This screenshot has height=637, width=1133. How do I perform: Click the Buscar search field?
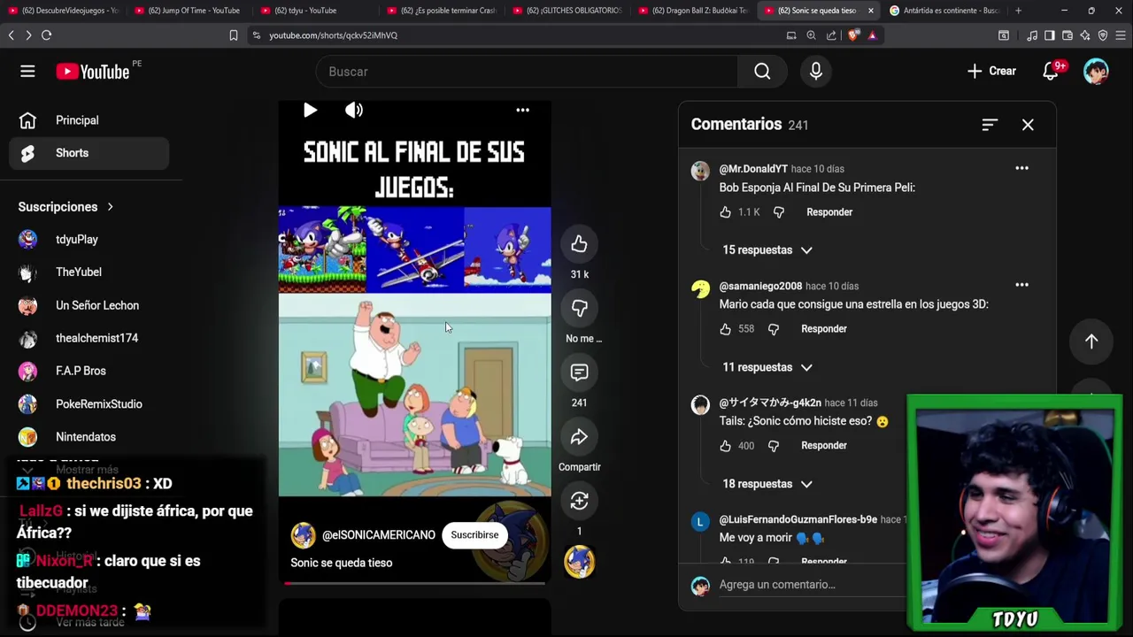pos(527,72)
